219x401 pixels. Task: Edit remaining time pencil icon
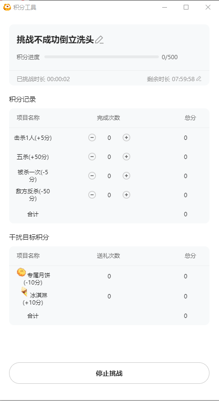coord(198,79)
